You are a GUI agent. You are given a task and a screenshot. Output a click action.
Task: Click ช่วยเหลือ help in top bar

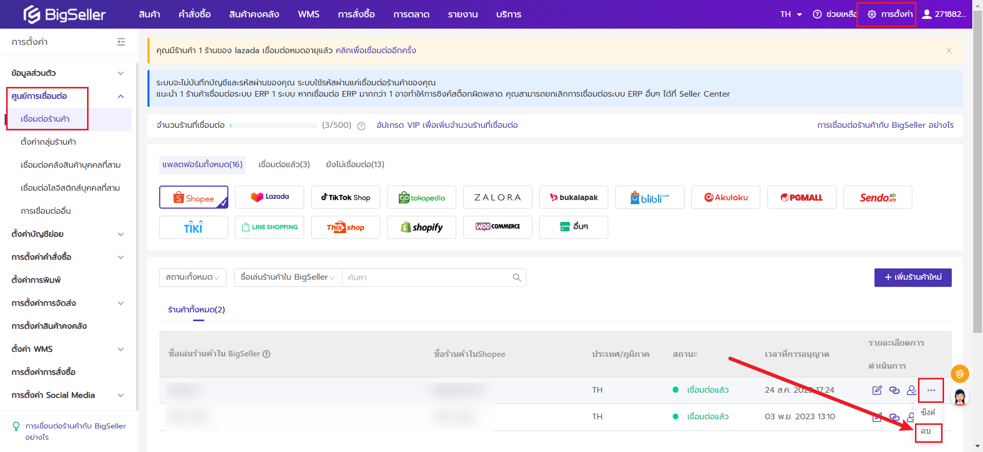click(x=835, y=14)
